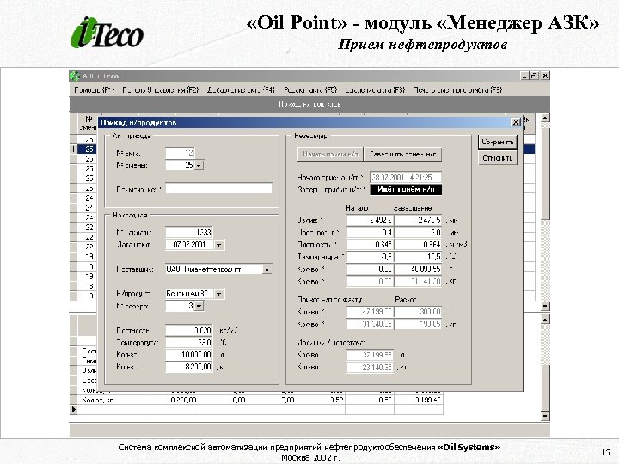
Task: Select the highlighted row 25 in background grid
Action: point(87,150)
